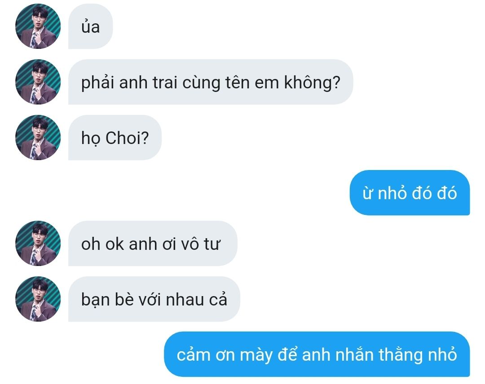Click "đó đó" text in first blue bubble
This screenshot has height=384, width=485.
click(x=434, y=193)
